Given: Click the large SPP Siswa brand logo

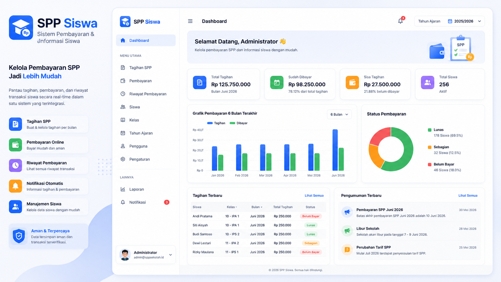Looking at the screenshot, I should pos(21,28).
